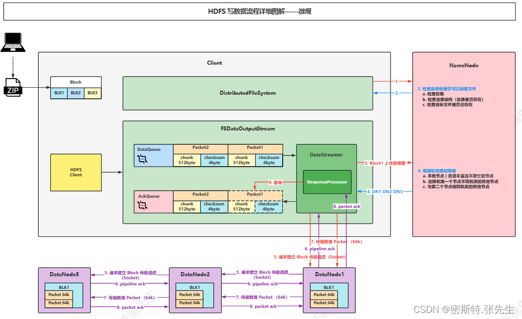Image resolution: width=522 pixels, height=319 pixels.
Task: Click the yellow HDFS Client box
Action: [x=76, y=172]
